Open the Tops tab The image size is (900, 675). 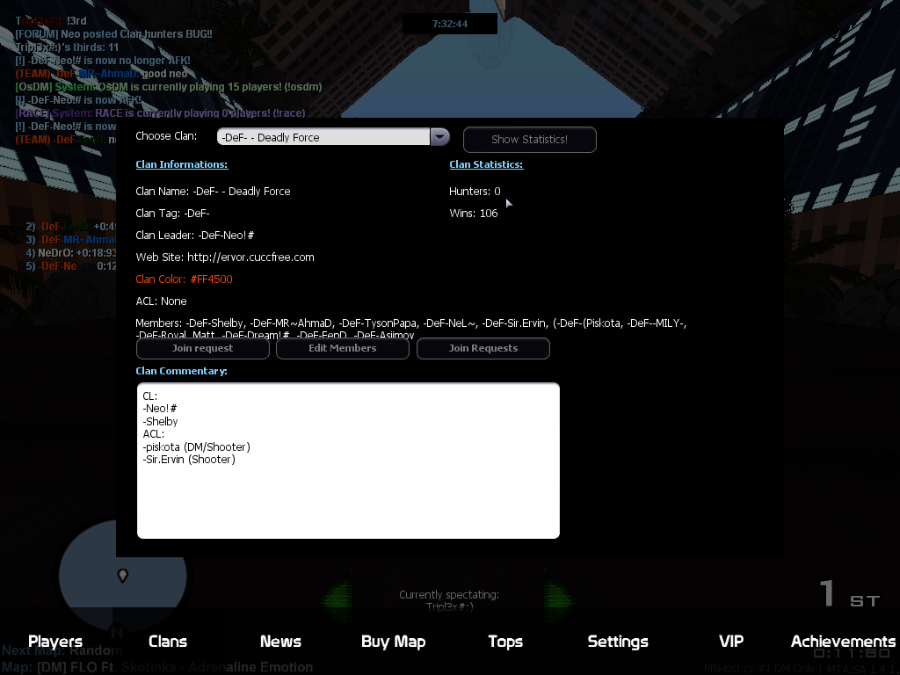point(505,641)
